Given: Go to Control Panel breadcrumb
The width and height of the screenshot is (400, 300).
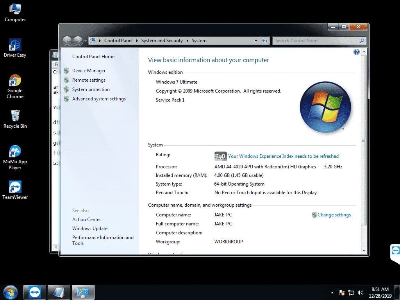Looking at the screenshot, I should [x=118, y=41].
